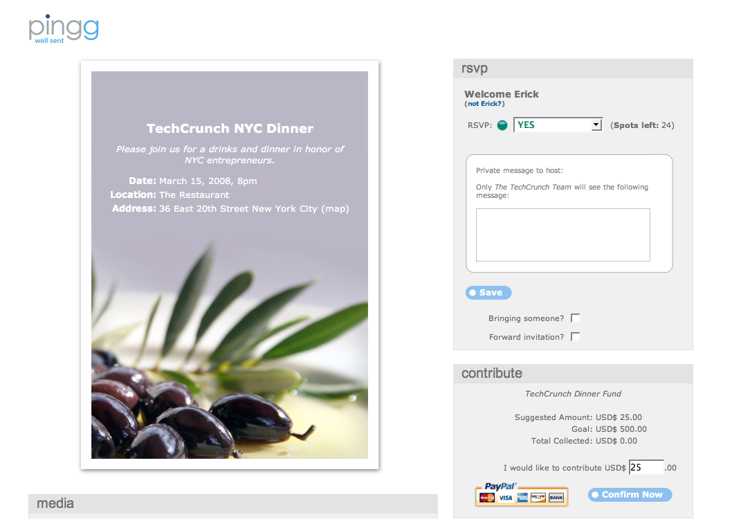The width and height of the screenshot is (732, 519).
Task: Click the Spots left: 24 text
Action: click(x=642, y=125)
